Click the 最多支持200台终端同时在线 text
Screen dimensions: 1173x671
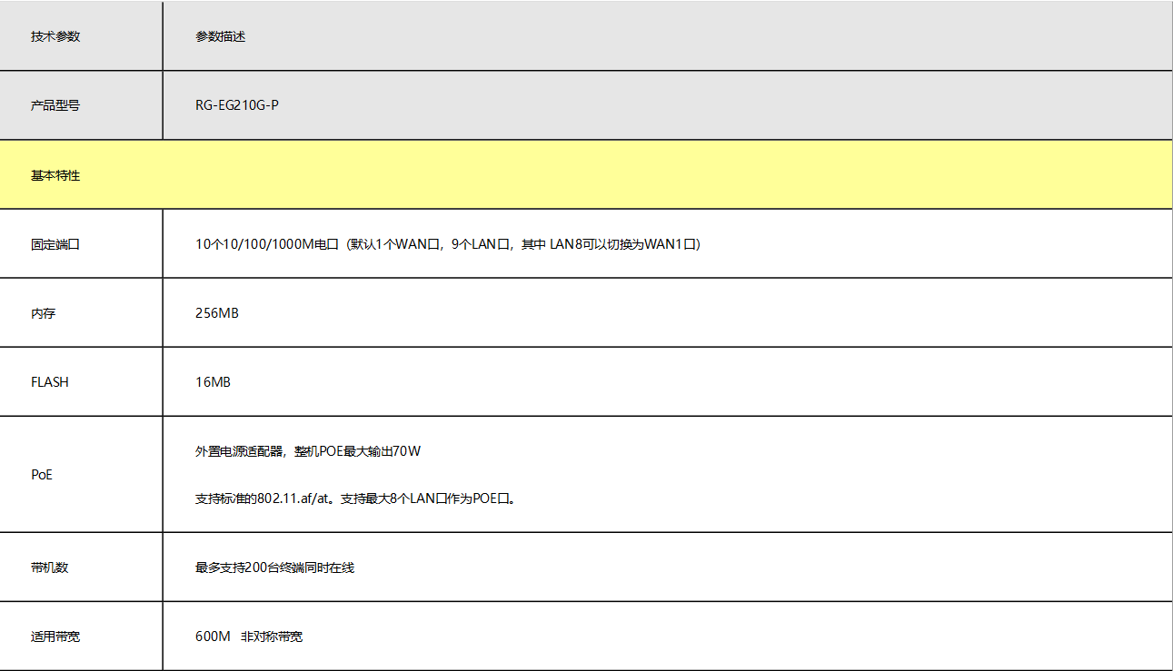tap(274, 567)
